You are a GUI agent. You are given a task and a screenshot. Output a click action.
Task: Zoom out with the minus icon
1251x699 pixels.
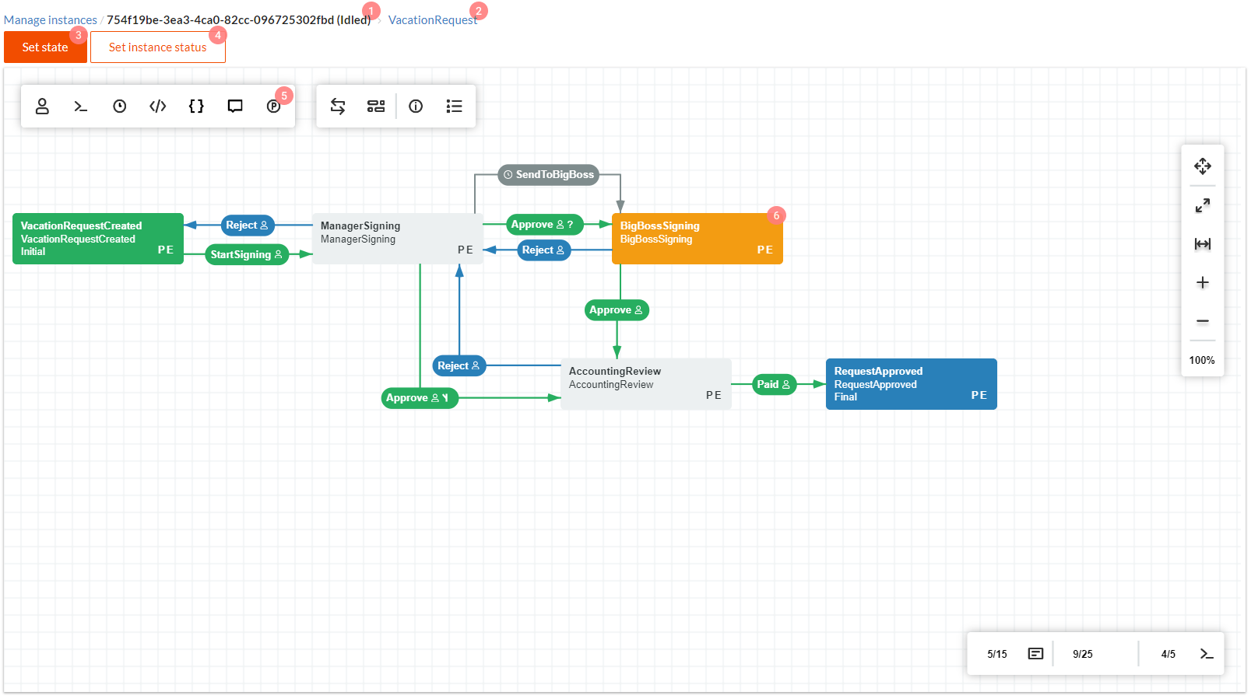coord(1203,321)
